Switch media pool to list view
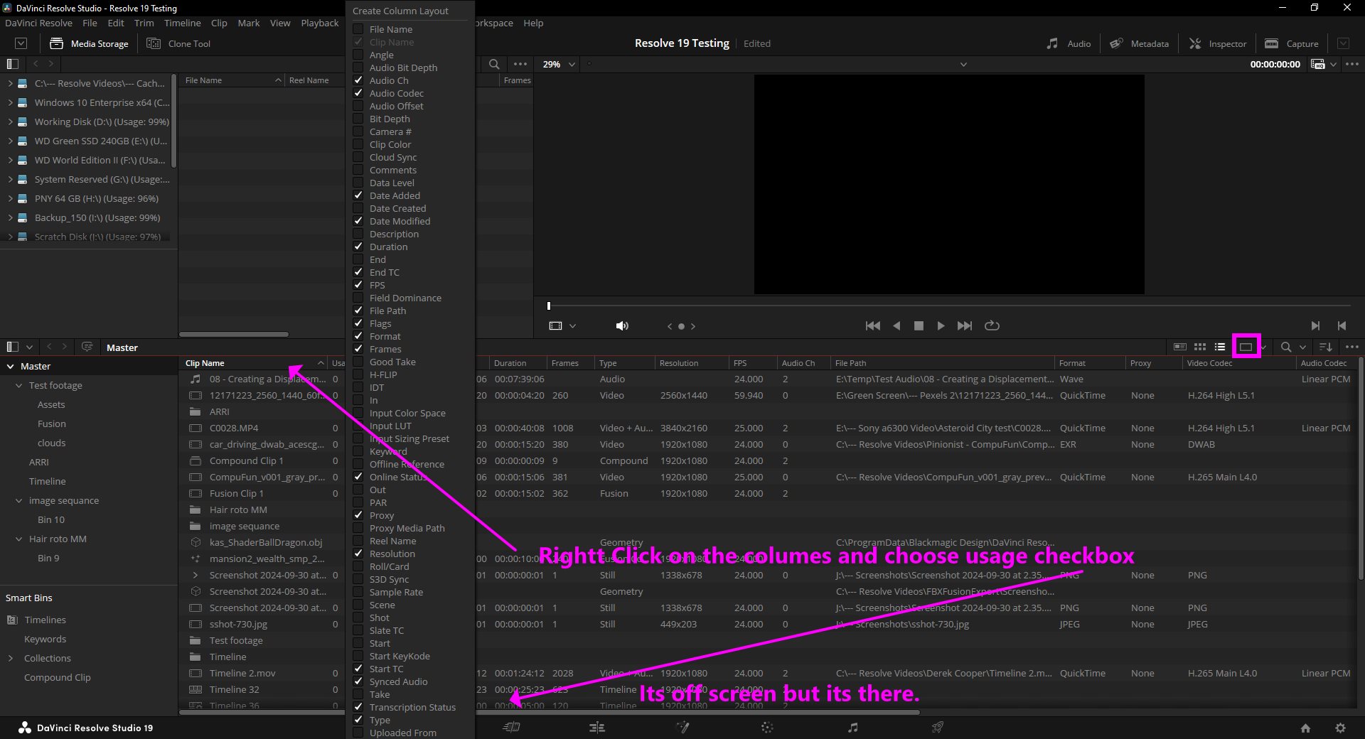 coord(1220,347)
